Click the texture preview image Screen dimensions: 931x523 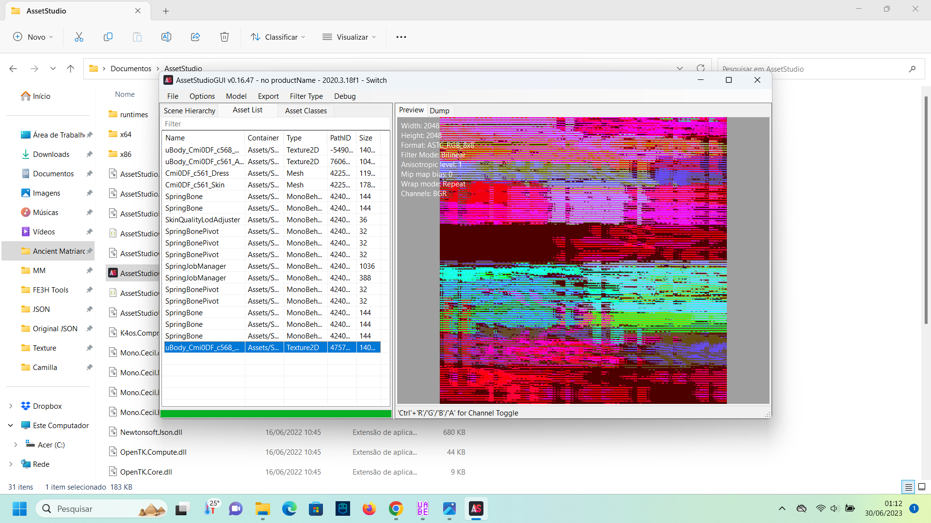(583, 261)
